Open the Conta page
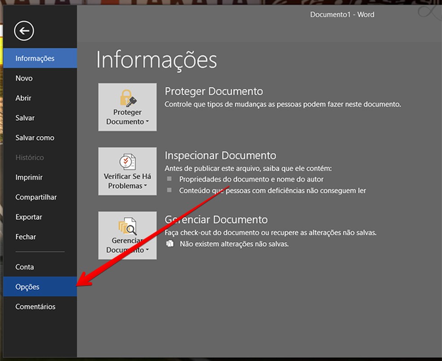 coord(25,267)
